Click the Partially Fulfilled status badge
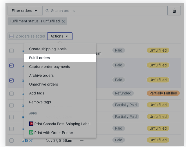The width and height of the screenshot is (186, 147). coord(163,93)
